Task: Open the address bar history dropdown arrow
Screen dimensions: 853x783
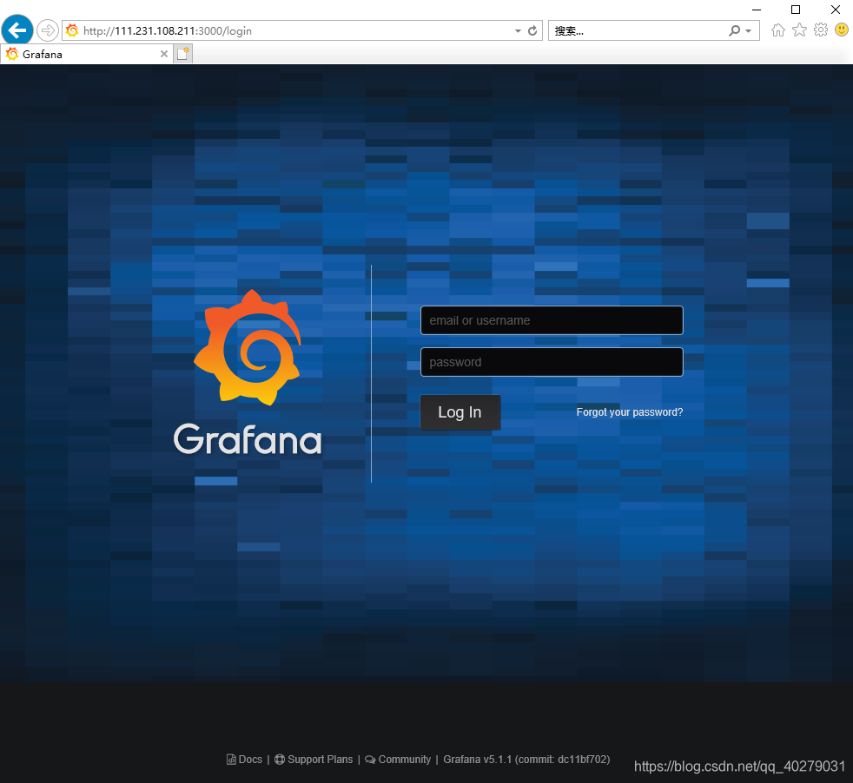Action: click(518, 31)
